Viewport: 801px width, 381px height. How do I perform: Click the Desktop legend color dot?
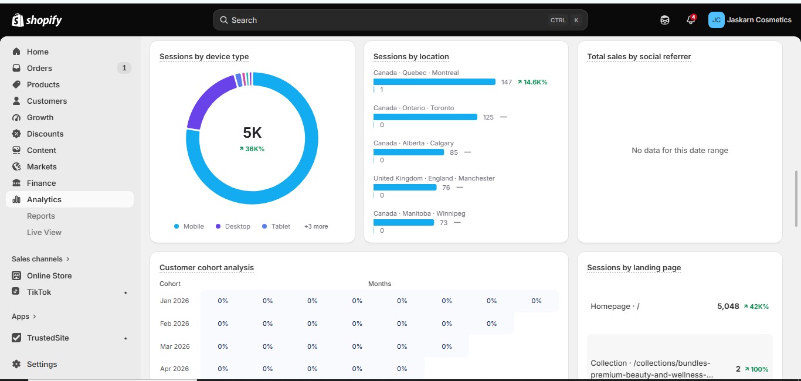pos(218,226)
